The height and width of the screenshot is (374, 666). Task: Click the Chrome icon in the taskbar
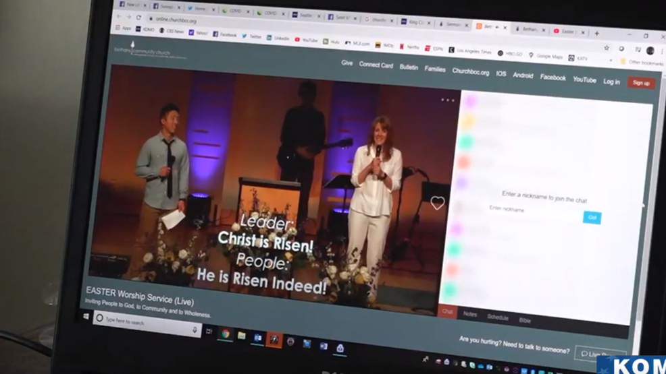[x=225, y=334]
